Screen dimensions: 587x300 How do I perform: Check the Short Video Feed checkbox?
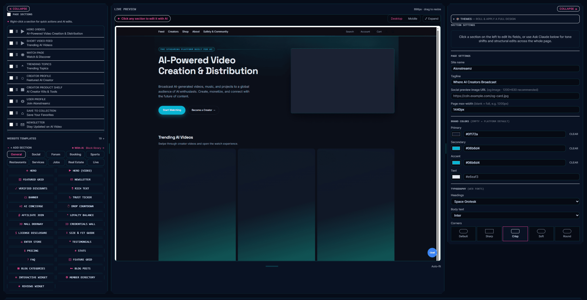coord(11,43)
